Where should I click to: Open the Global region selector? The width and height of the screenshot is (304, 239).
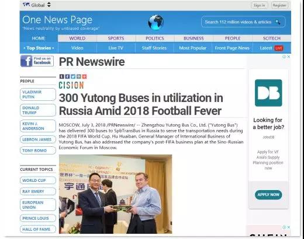pos(37,5)
